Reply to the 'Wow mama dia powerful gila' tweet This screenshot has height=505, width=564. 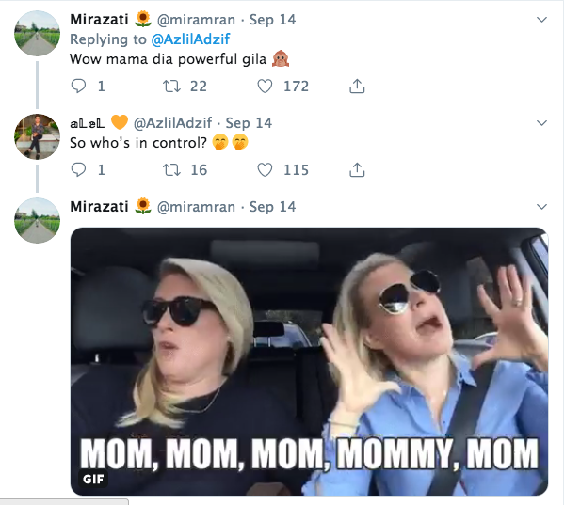78,87
